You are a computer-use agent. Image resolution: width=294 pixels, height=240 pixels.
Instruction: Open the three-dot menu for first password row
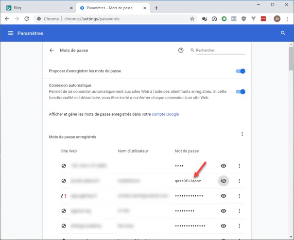(239, 166)
